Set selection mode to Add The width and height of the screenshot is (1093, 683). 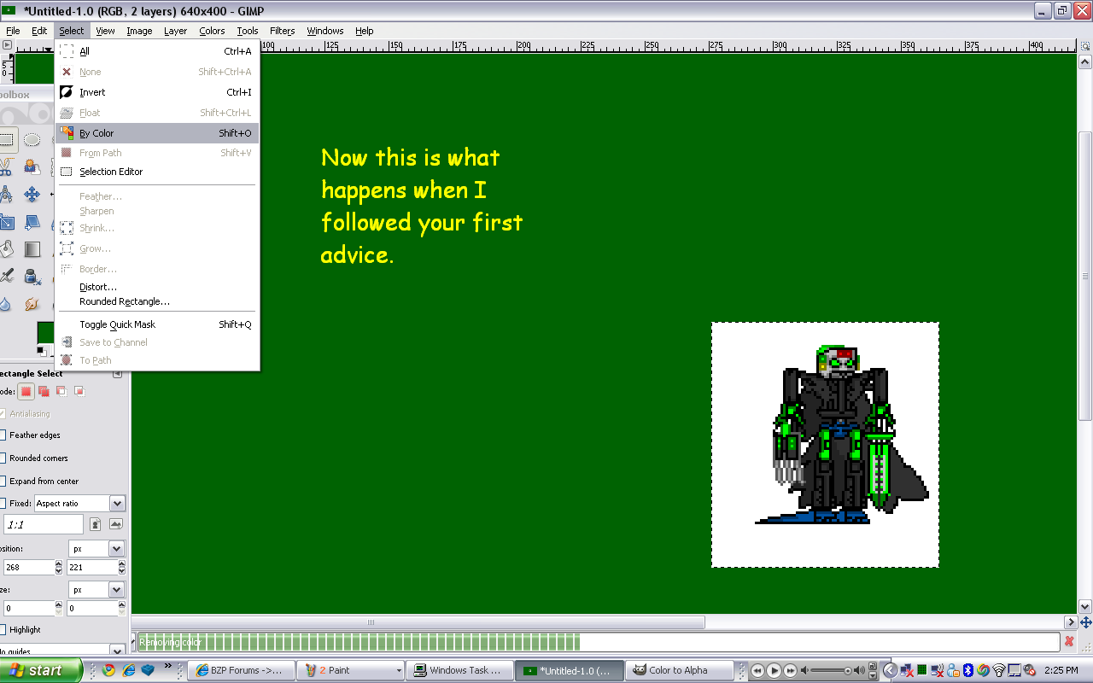pos(44,391)
